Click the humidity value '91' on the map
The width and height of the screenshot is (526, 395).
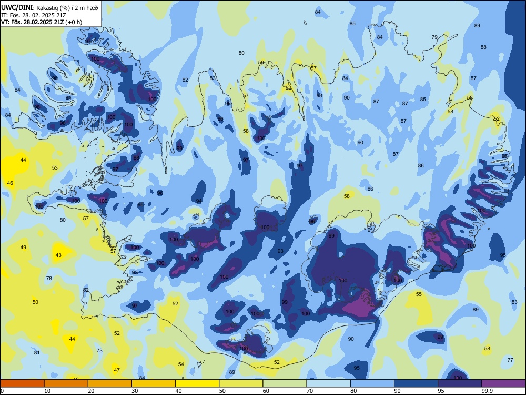click(370, 230)
